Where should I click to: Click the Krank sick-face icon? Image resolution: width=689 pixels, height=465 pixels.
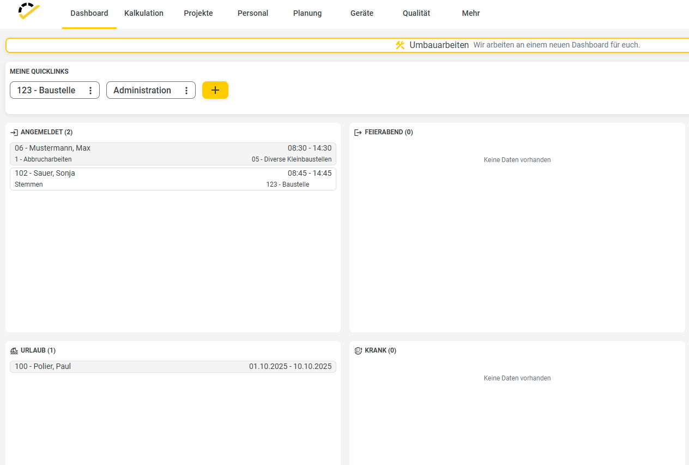358,350
